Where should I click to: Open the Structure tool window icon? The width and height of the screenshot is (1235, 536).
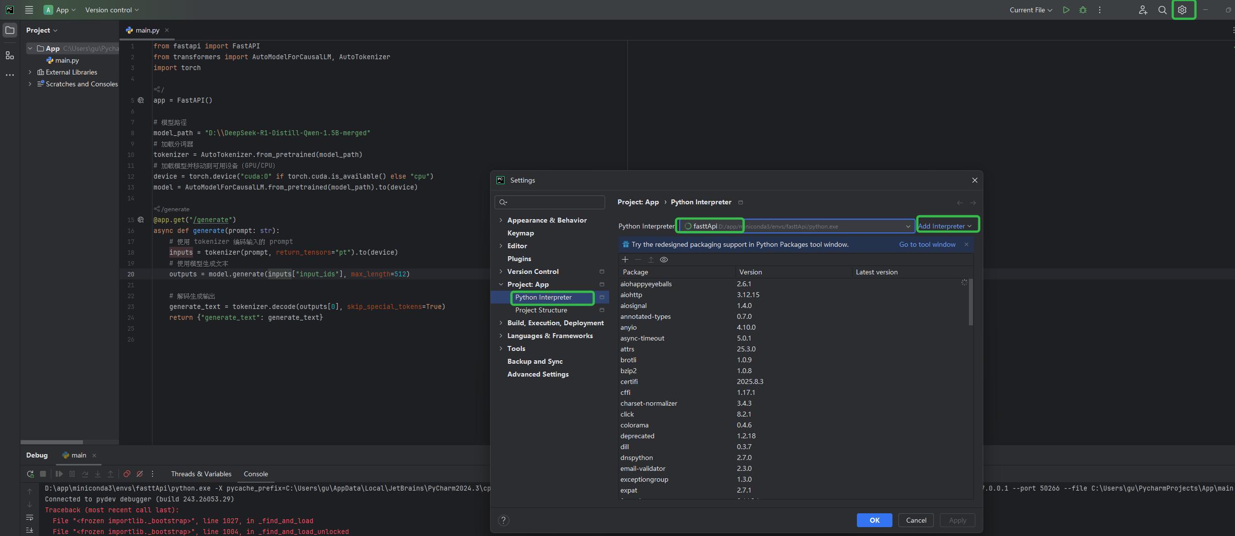[10, 55]
